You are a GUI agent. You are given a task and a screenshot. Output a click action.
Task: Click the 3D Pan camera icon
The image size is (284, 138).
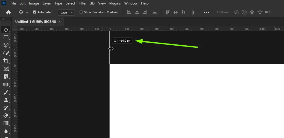coord(252,12)
